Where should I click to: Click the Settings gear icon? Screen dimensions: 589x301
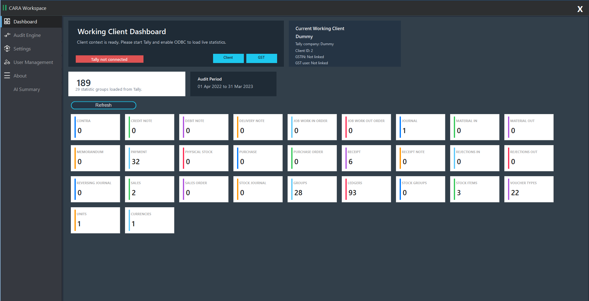point(7,49)
